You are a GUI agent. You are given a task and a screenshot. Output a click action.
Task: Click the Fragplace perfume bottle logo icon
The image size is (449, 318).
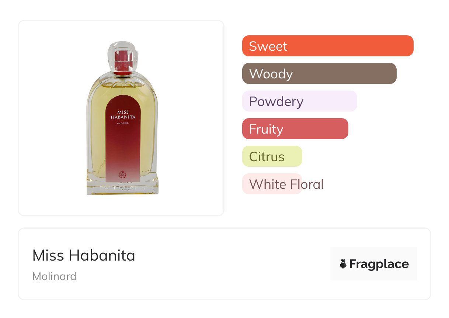tap(343, 264)
